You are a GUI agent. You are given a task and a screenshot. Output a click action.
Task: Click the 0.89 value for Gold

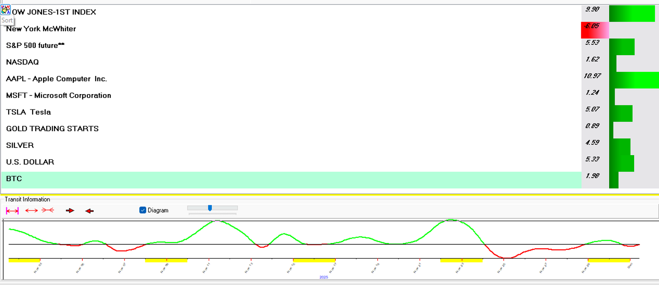coord(592,126)
